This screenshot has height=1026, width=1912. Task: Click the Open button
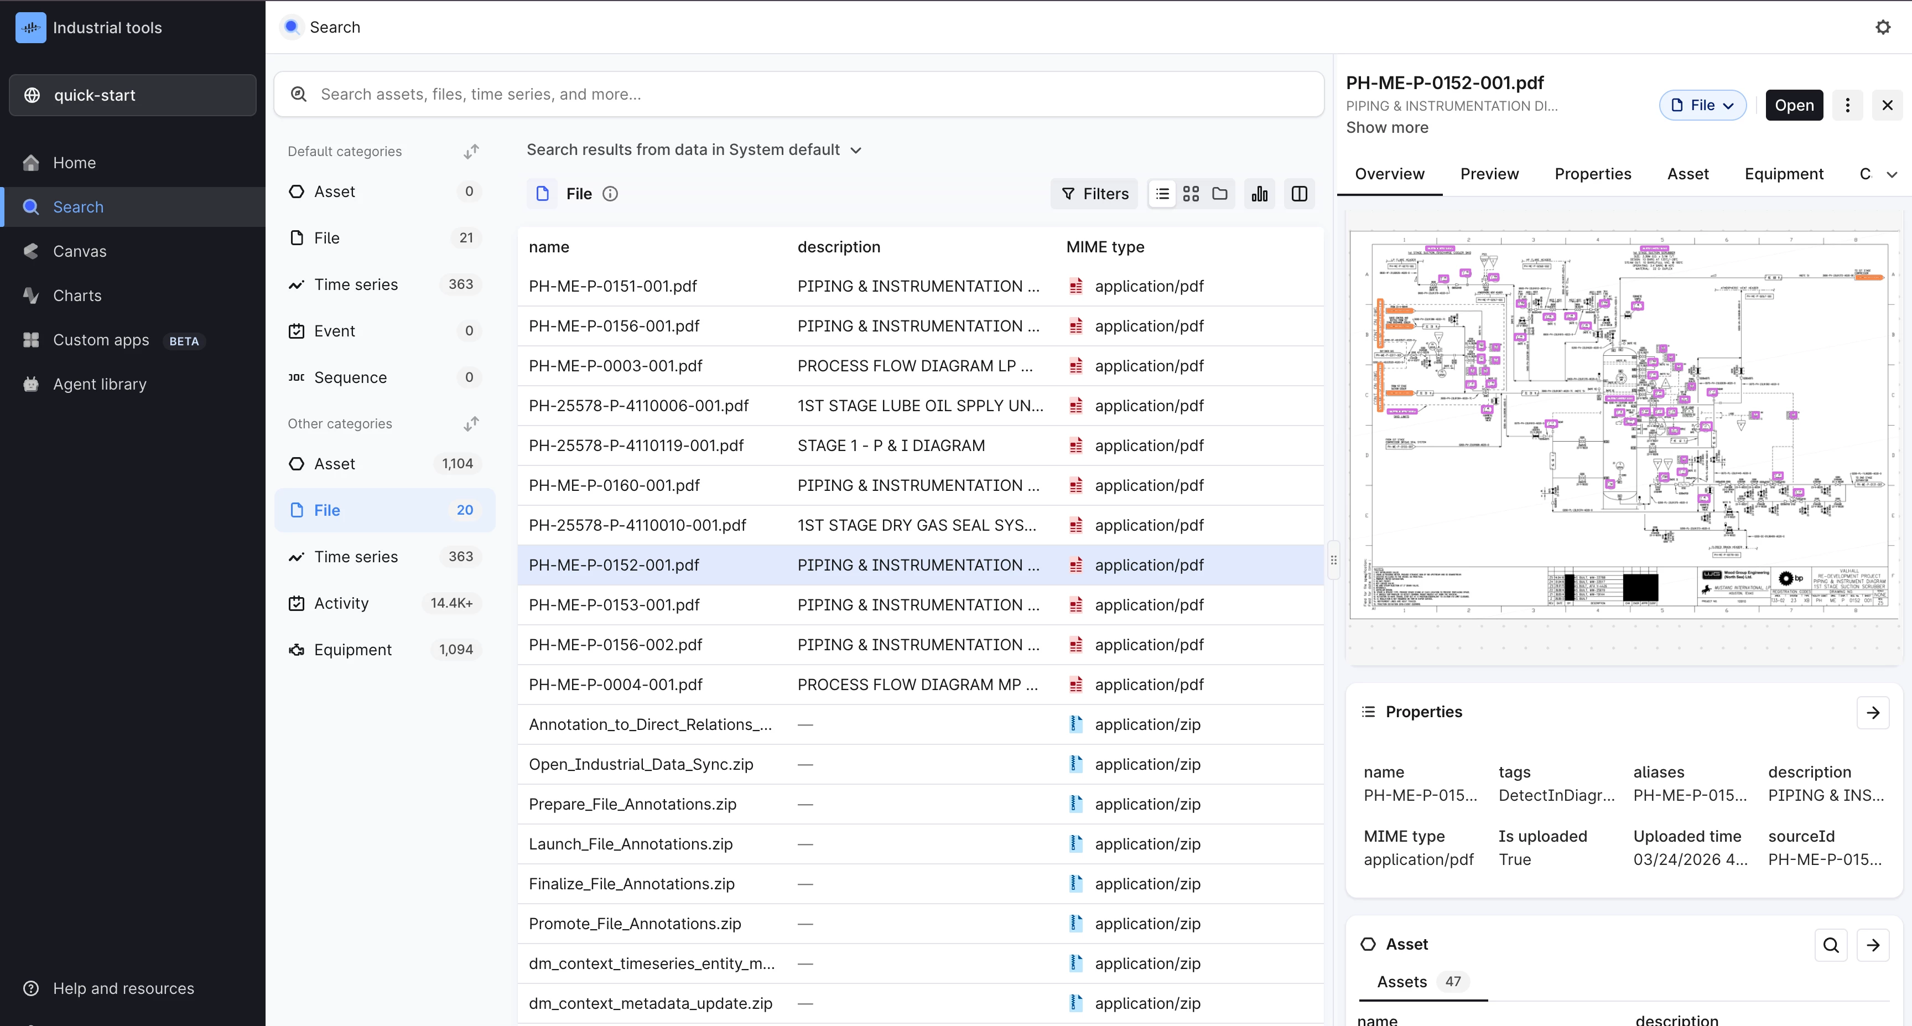[x=1793, y=105]
